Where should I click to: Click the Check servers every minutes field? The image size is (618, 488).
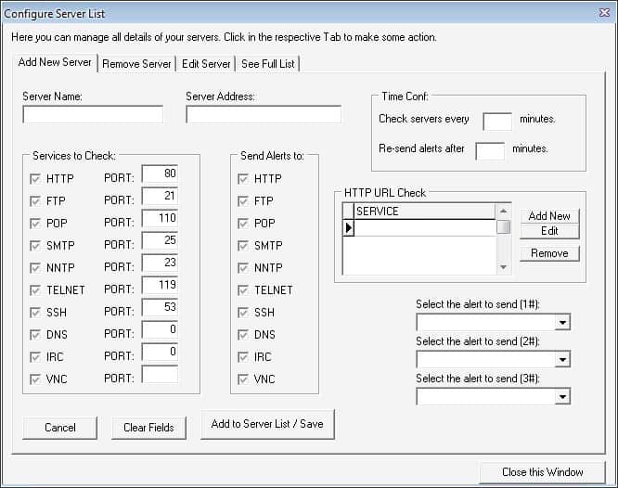[497, 121]
